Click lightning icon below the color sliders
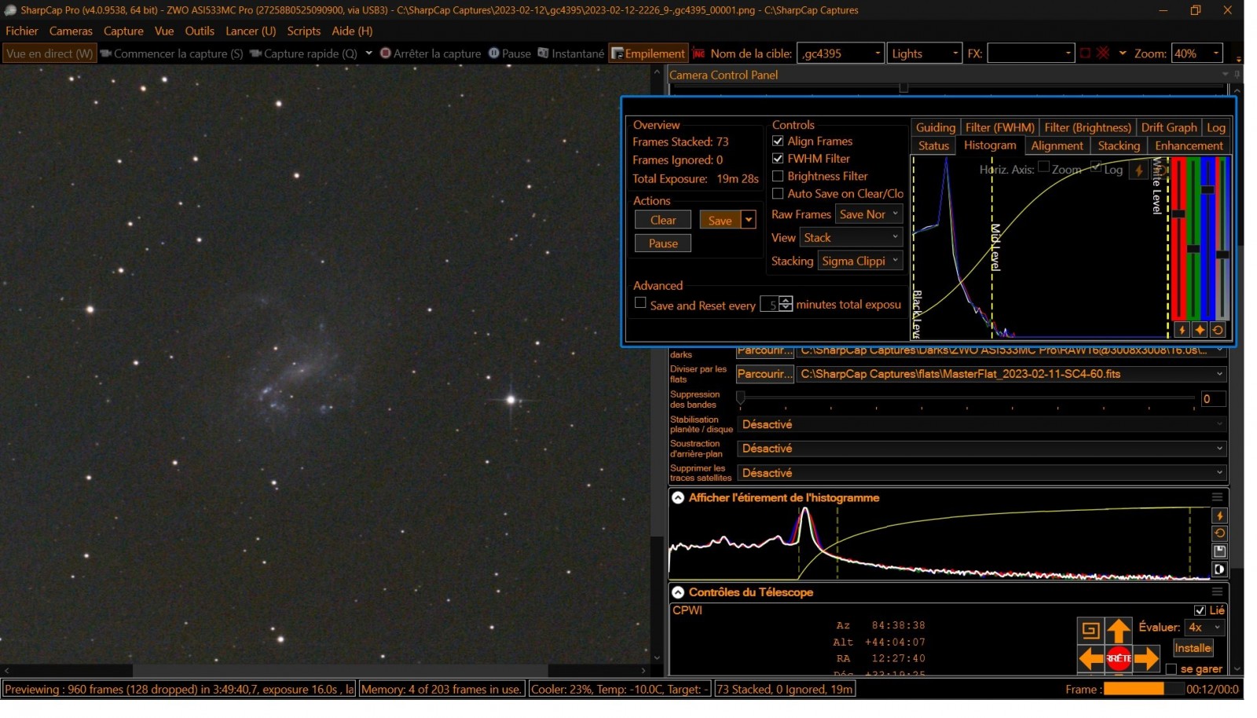Screen dimensions: 1257x718 (1182, 330)
